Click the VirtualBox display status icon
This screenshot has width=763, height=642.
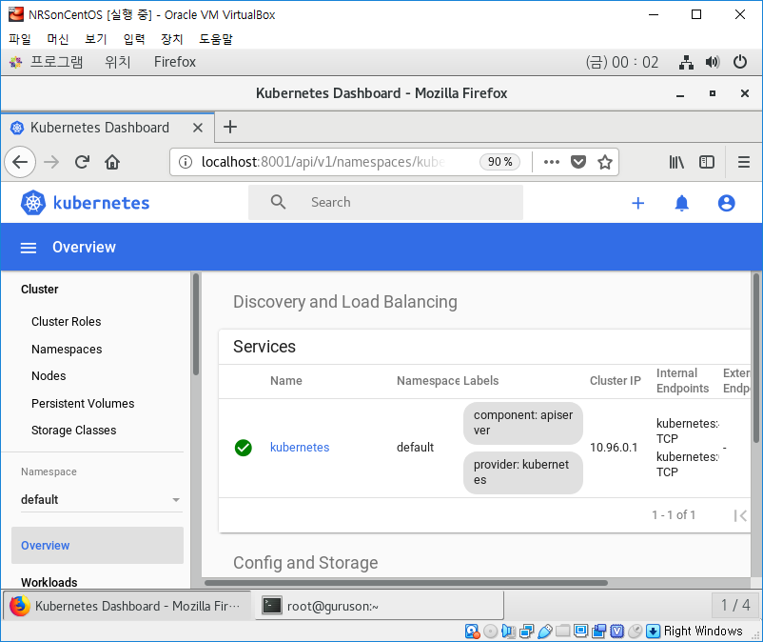pos(580,632)
